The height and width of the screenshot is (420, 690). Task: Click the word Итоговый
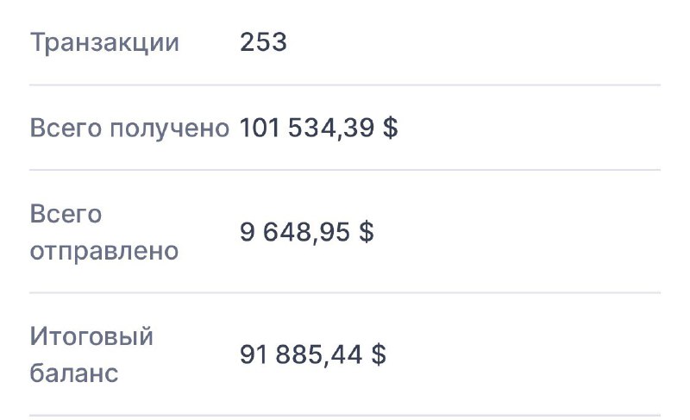(x=91, y=335)
